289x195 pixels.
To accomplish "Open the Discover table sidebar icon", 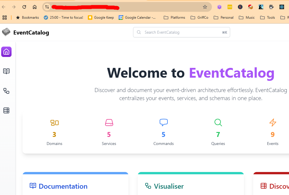I will pos(6,110).
